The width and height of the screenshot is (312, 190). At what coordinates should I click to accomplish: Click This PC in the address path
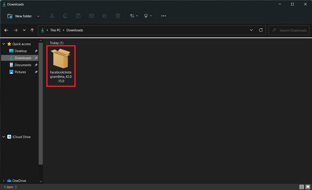(55, 30)
